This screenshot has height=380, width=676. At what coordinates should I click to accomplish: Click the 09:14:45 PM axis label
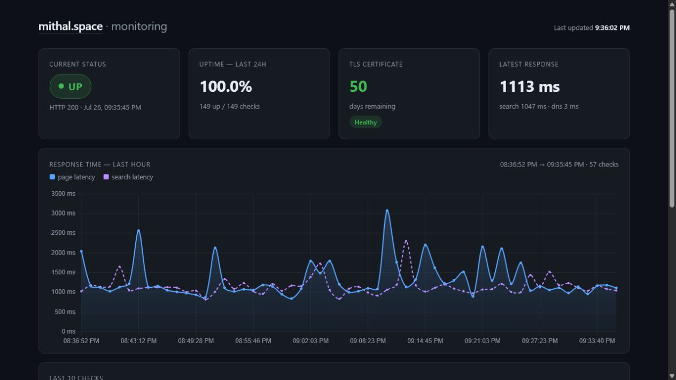pos(425,341)
